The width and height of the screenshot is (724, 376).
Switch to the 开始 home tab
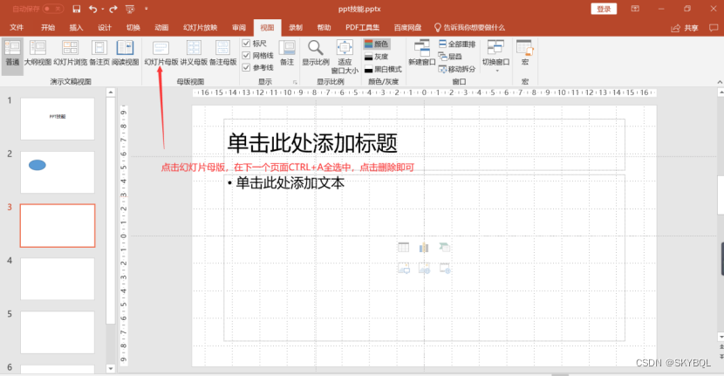click(x=48, y=28)
